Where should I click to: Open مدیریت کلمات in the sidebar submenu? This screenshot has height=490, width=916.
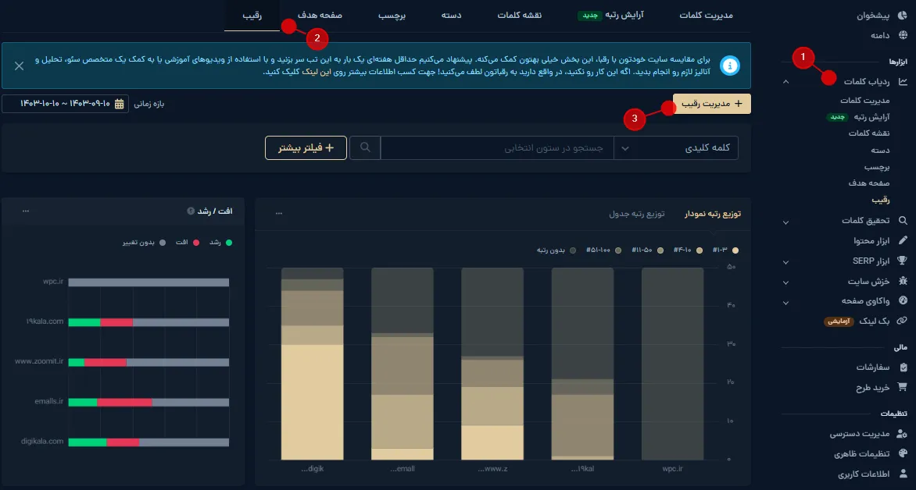click(864, 101)
